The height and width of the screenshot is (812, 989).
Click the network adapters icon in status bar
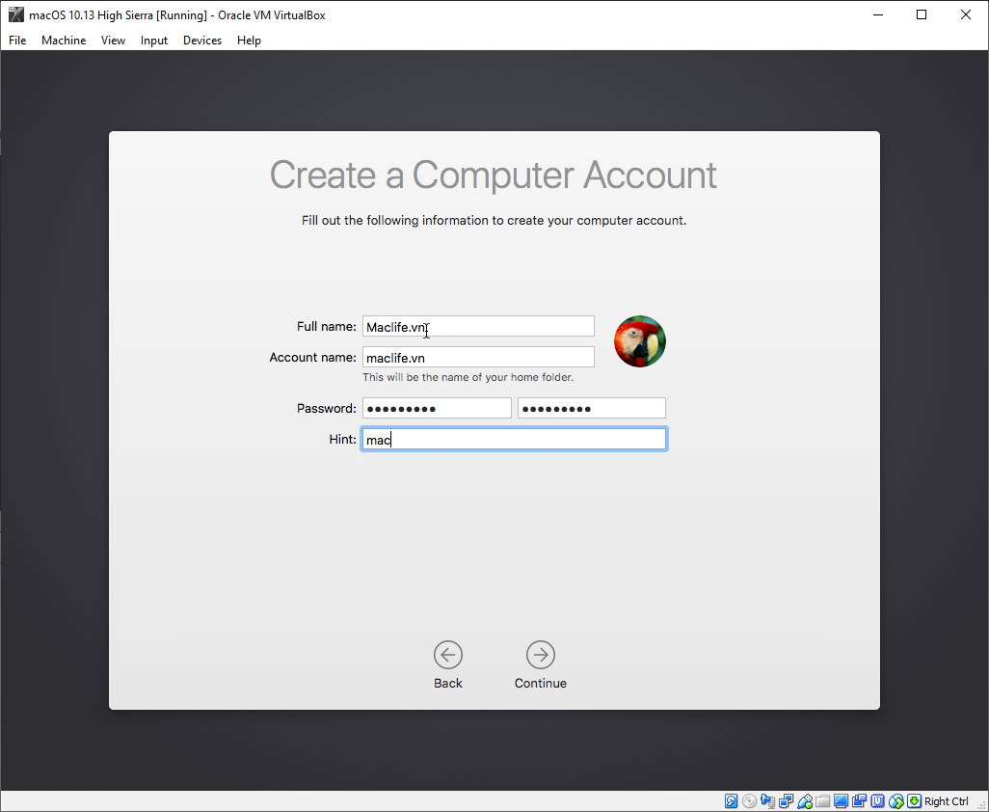point(786,800)
